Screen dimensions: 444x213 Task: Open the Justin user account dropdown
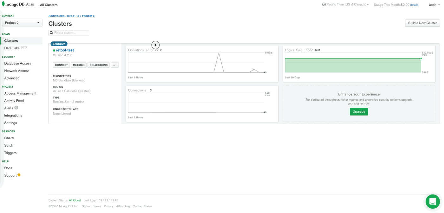pos(434,5)
